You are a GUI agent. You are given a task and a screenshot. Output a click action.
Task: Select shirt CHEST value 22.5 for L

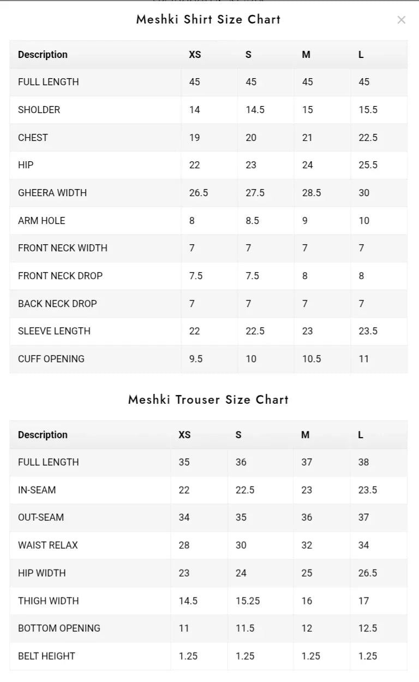368,138
